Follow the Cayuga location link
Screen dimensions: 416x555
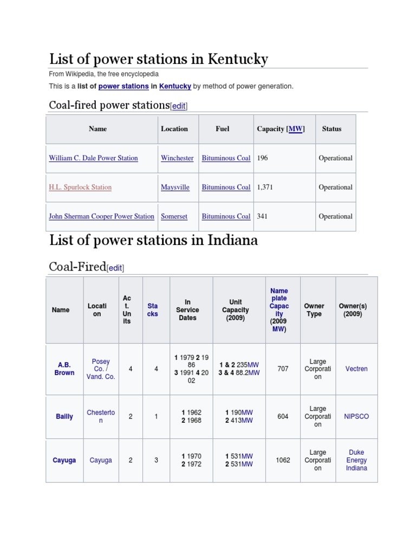click(100, 461)
